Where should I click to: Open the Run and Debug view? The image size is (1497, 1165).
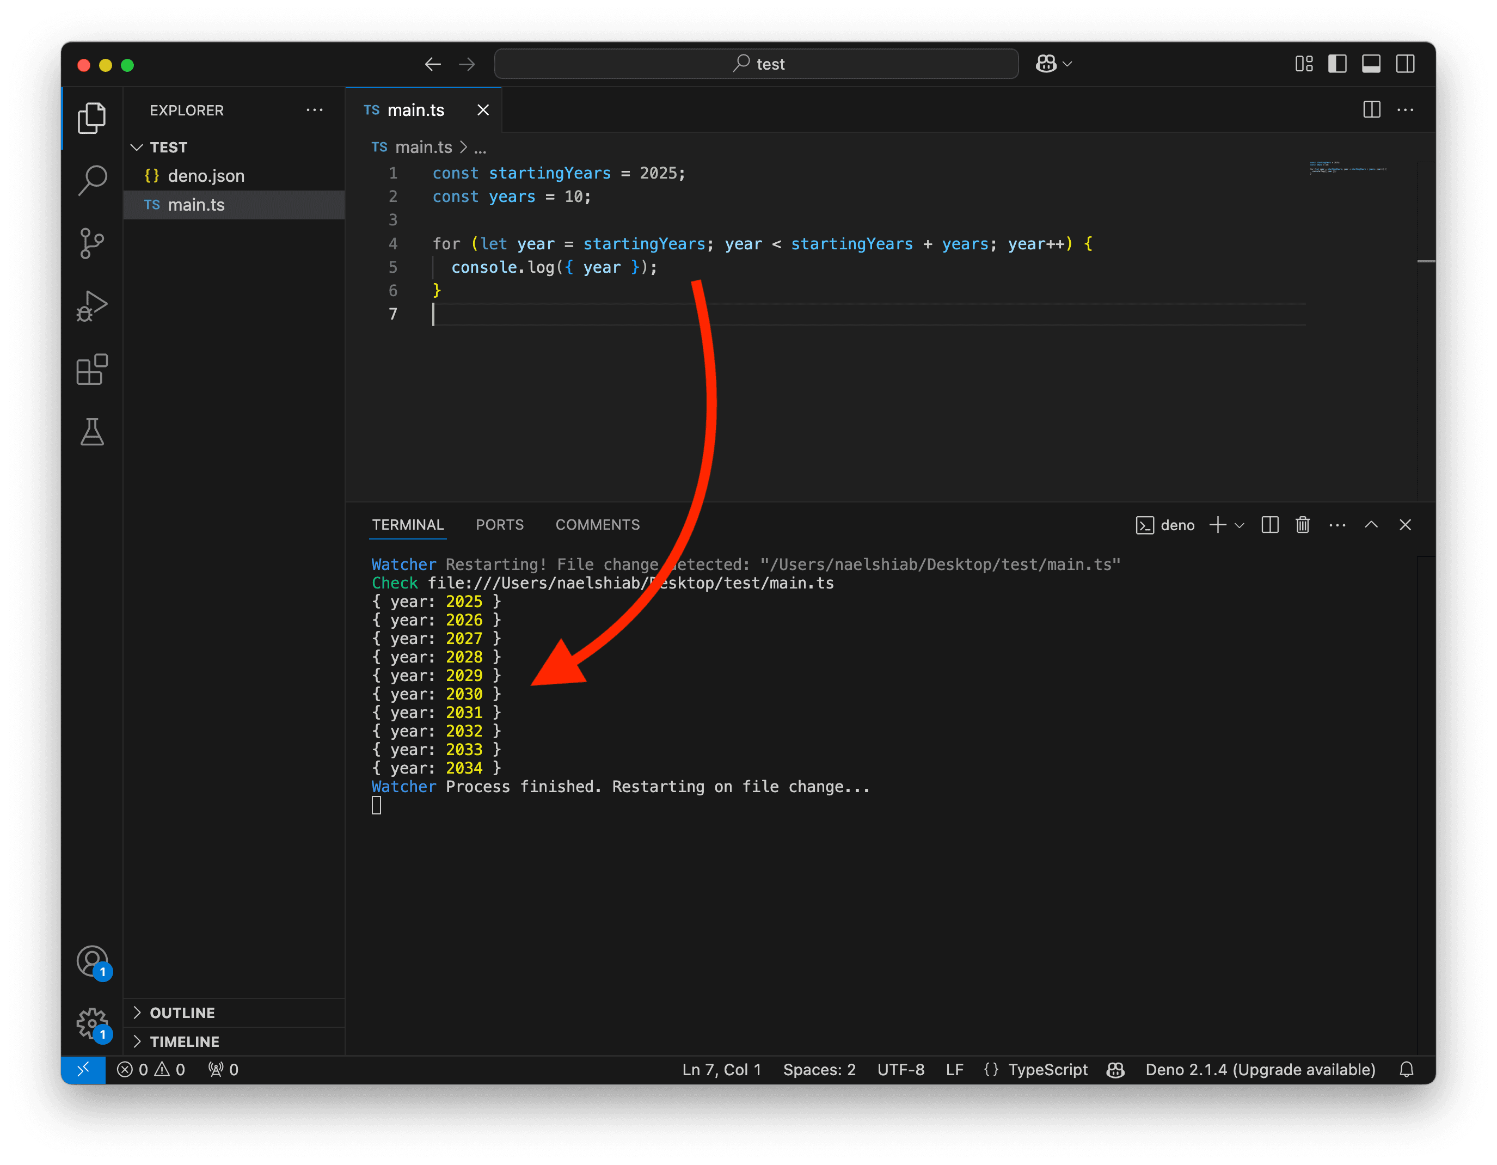pyautogui.click(x=92, y=306)
